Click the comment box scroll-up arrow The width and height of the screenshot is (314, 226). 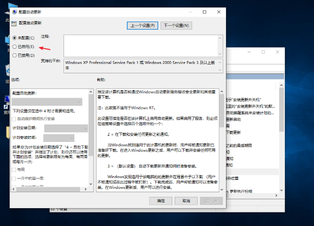click(x=220, y=38)
